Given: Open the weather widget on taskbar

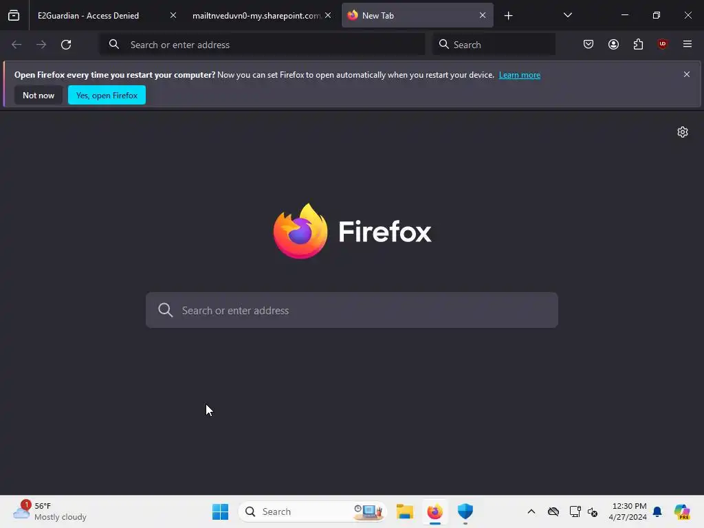Looking at the screenshot, I should (49, 511).
